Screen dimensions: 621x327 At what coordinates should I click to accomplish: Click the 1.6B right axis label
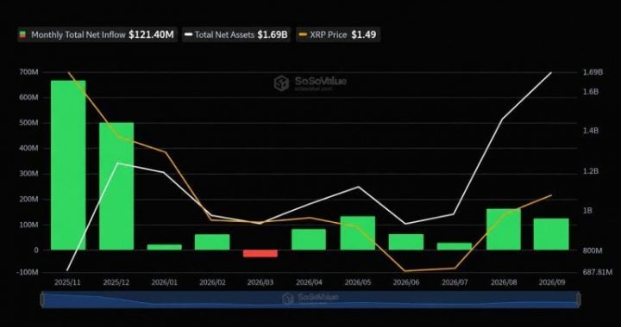tap(591, 91)
